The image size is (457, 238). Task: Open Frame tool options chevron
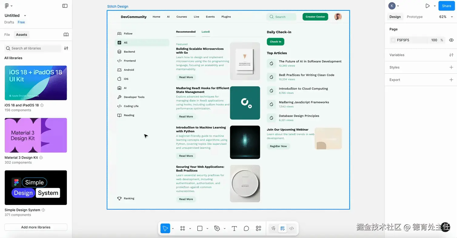point(190,229)
